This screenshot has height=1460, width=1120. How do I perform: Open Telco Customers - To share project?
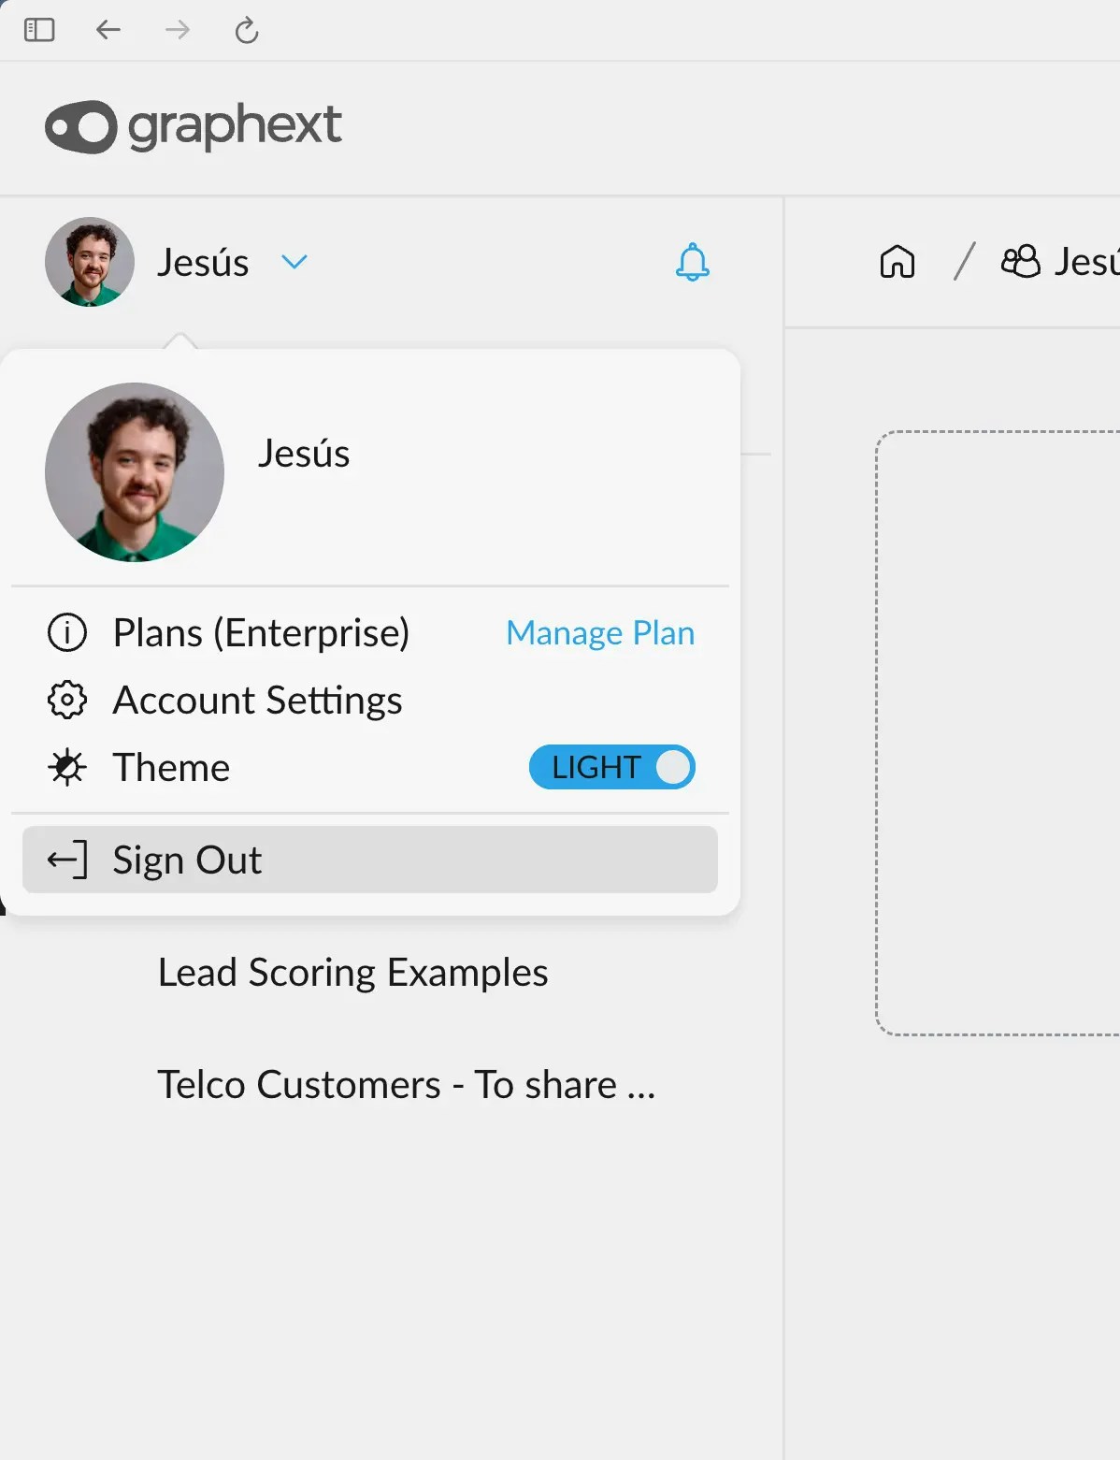(406, 1085)
